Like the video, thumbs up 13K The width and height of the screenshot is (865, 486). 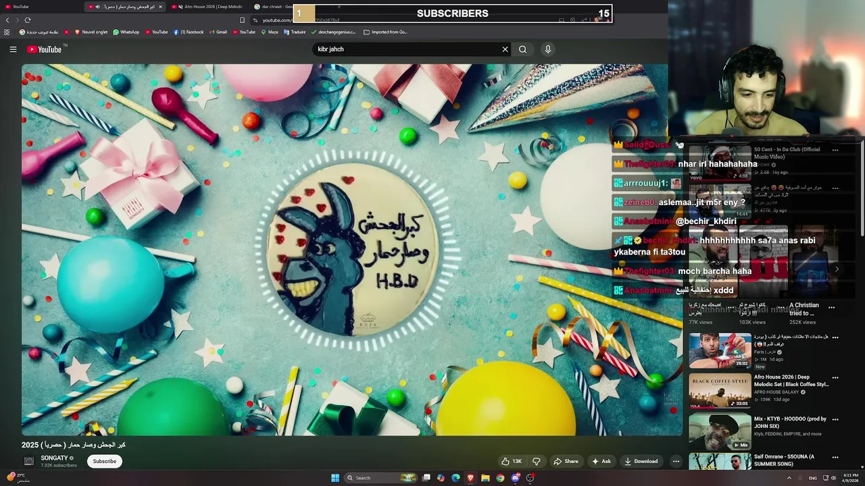click(512, 461)
